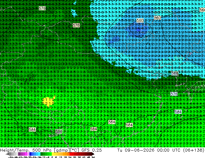Screen dimensions: 205x158
Task: Pick the magenta swatch in the color legend
Action: pyautogui.click(x=26, y=154)
